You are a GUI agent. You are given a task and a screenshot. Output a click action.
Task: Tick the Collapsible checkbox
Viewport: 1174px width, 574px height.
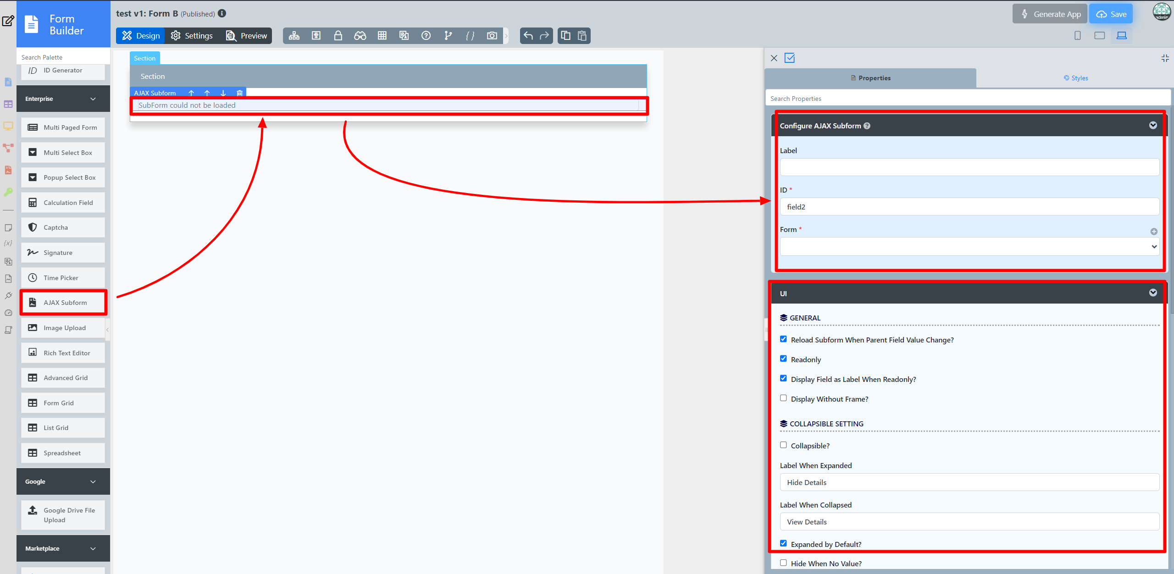click(783, 445)
